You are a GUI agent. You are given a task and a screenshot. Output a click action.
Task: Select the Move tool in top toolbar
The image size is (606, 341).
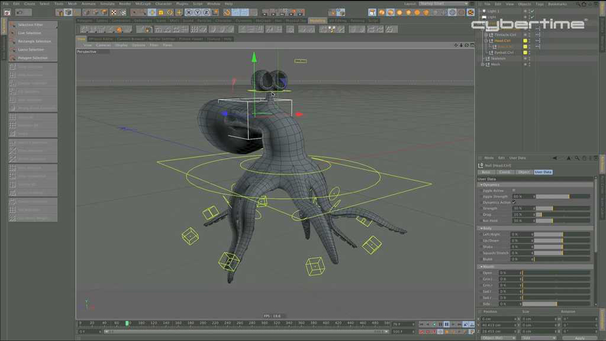pyautogui.click(x=151, y=12)
